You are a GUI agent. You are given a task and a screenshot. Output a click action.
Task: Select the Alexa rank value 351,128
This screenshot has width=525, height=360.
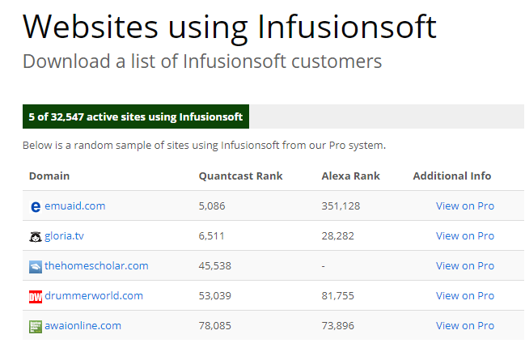pyautogui.click(x=341, y=206)
